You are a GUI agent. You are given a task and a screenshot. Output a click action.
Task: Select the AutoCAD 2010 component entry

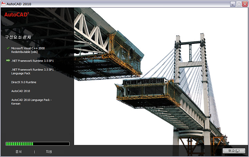[21, 91]
